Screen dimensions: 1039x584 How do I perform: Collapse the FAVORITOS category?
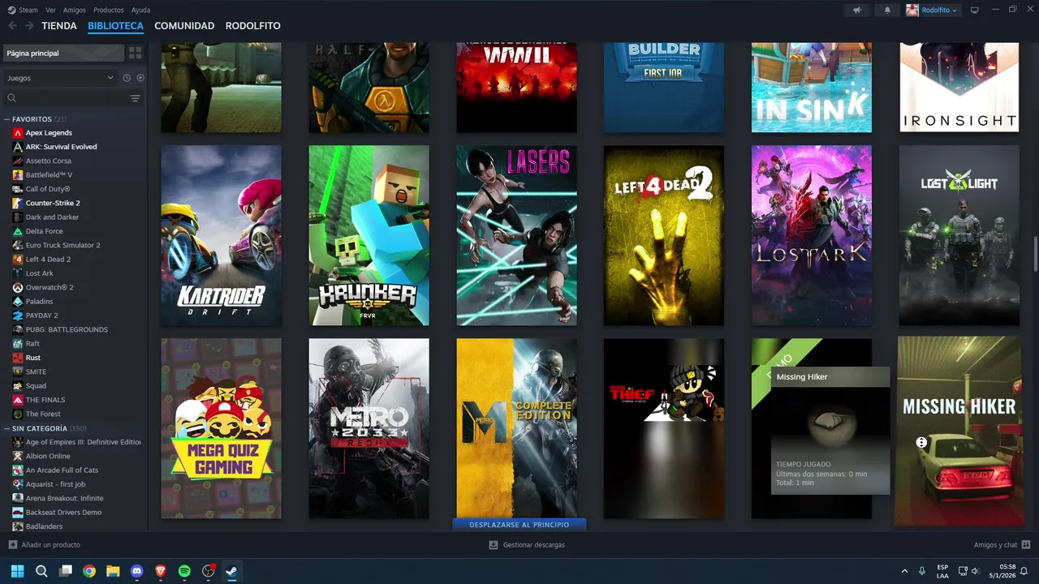click(7, 119)
